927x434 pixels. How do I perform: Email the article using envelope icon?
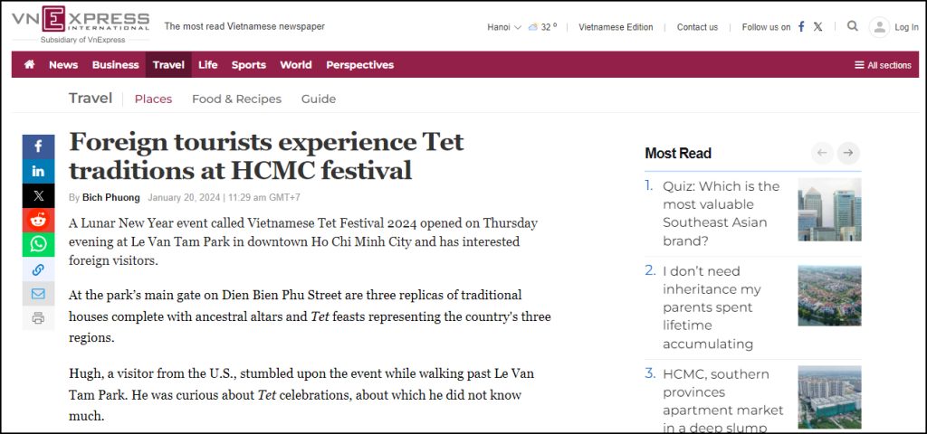[38, 294]
